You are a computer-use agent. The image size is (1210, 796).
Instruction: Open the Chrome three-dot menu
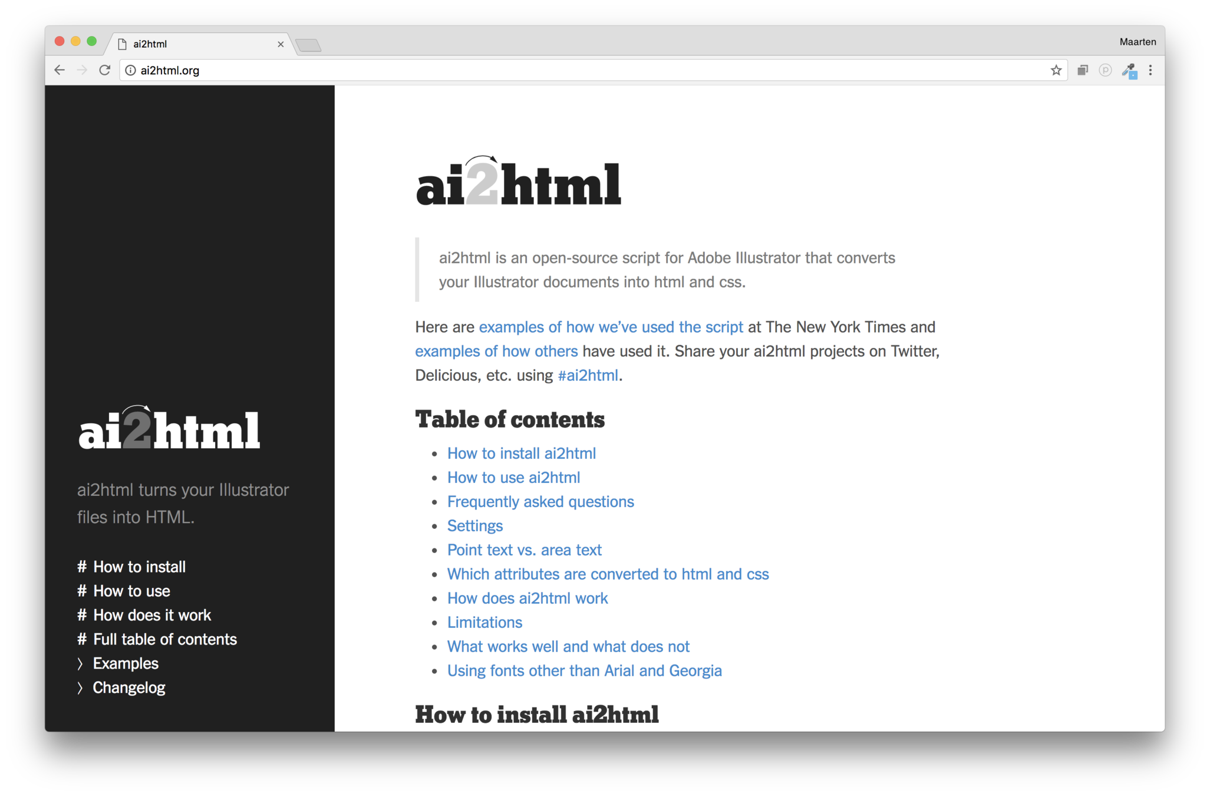pyautogui.click(x=1150, y=70)
